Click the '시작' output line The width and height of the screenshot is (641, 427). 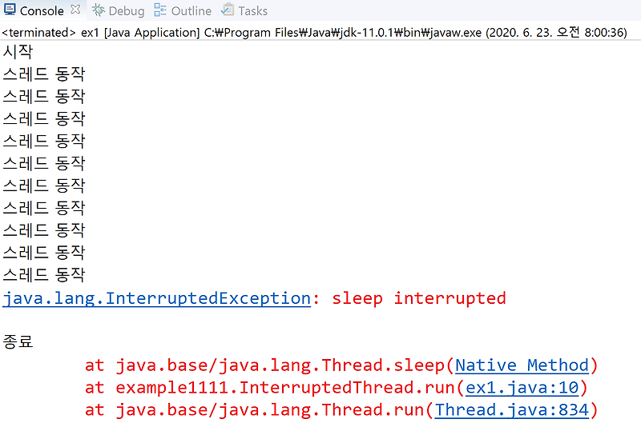(x=18, y=51)
